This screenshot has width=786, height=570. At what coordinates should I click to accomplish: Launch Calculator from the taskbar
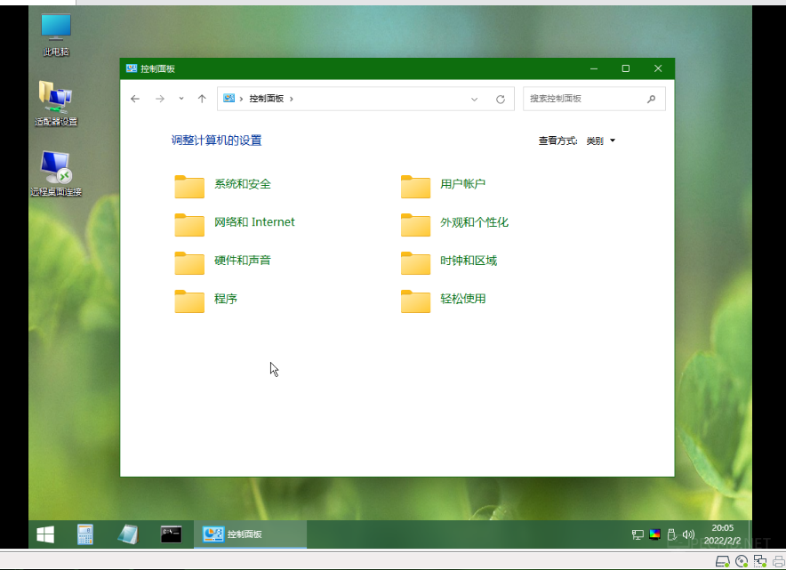click(x=85, y=534)
